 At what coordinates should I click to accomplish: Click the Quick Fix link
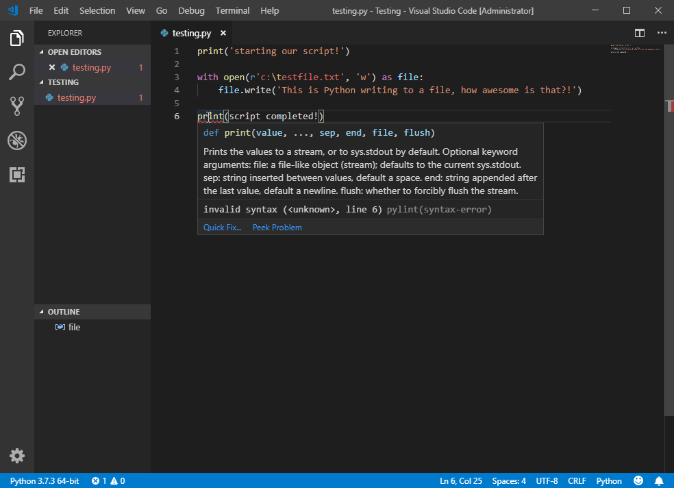(x=222, y=228)
